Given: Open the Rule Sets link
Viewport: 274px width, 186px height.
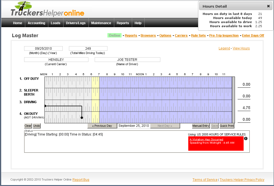Looking at the screenshot, I should [x=198, y=36].
